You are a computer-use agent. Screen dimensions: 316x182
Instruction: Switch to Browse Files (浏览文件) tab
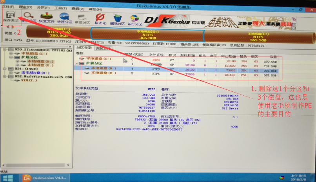(103, 48)
